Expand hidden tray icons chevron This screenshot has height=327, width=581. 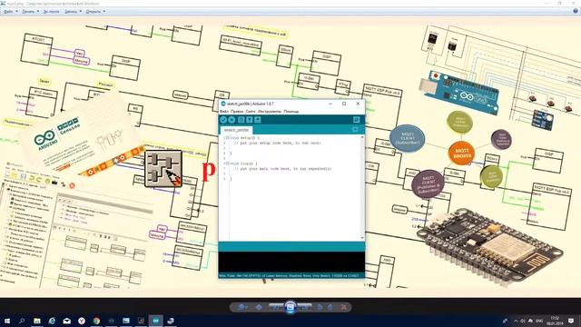click(516, 321)
